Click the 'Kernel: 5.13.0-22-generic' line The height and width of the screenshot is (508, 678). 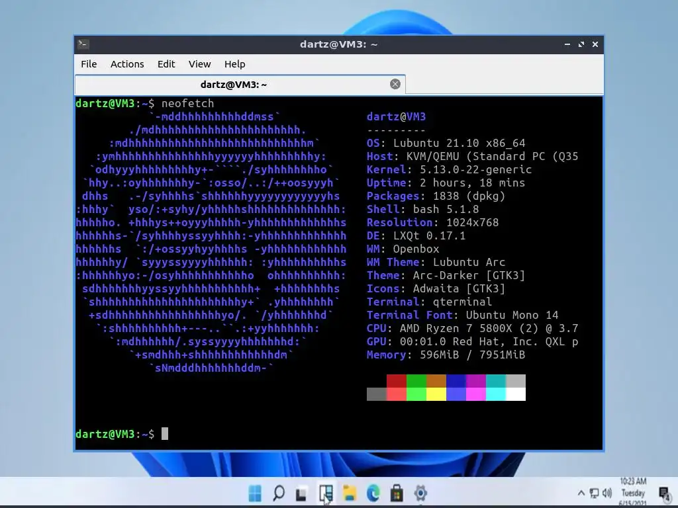[450, 169]
